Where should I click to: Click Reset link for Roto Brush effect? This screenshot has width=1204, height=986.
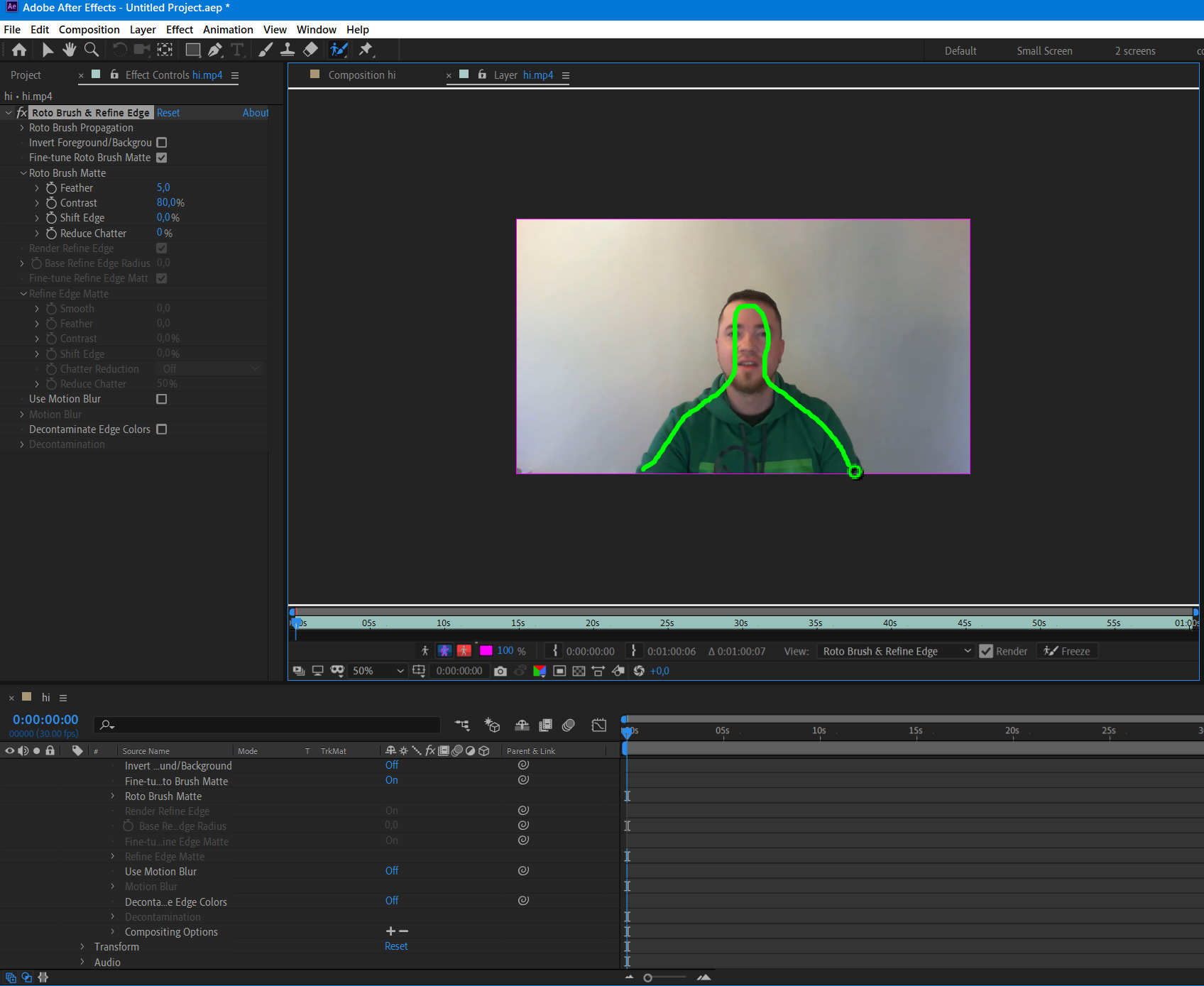point(168,113)
